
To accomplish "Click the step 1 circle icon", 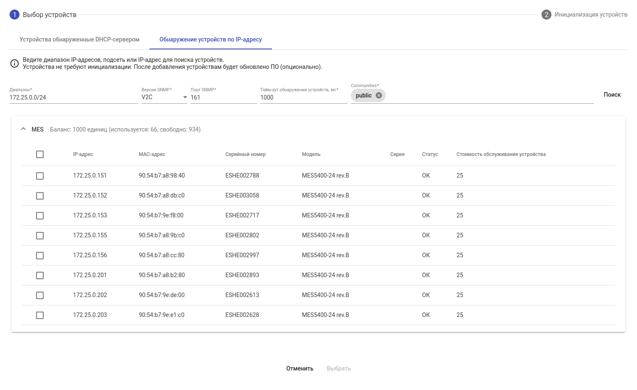I will pyautogui.click(x=15, y=15).
